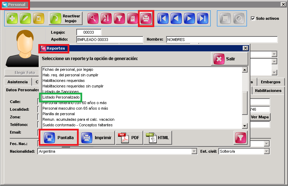The image size is (288, 186).
Task: Open dropdown arrow right of the Reportes dialog's top edge
Action: click(x=274, y=54)
